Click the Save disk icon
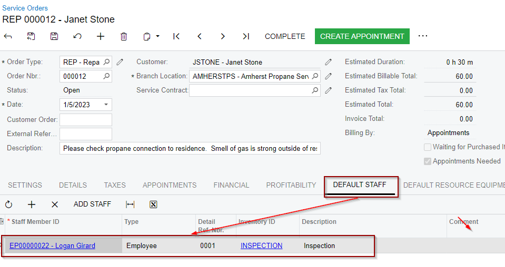The width and height of the screenshot is (505, 267). pos(54,36)
